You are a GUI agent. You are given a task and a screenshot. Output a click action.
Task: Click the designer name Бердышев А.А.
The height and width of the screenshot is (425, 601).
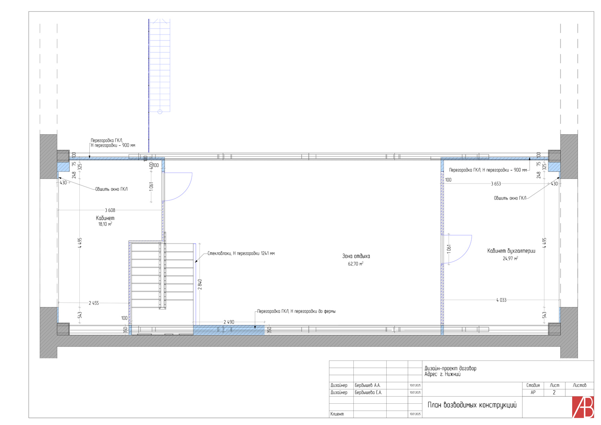367,385
